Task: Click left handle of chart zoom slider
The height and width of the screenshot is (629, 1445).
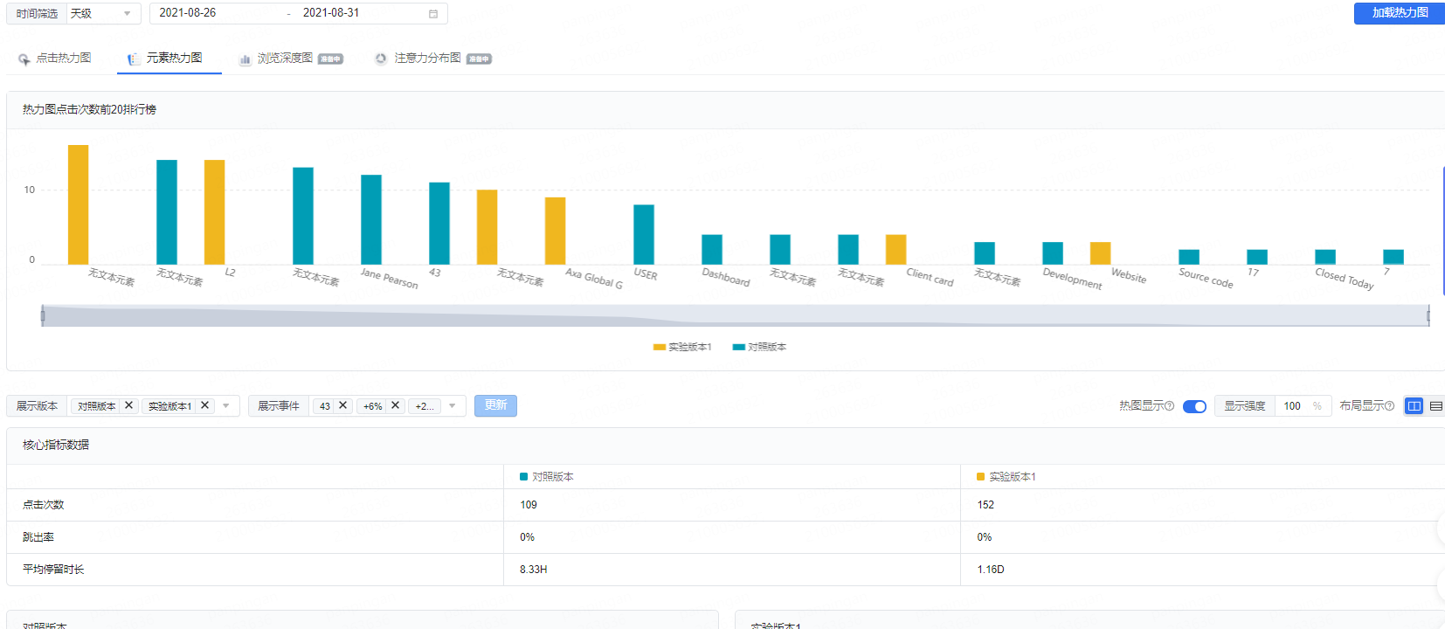Action: pos(43,315)
